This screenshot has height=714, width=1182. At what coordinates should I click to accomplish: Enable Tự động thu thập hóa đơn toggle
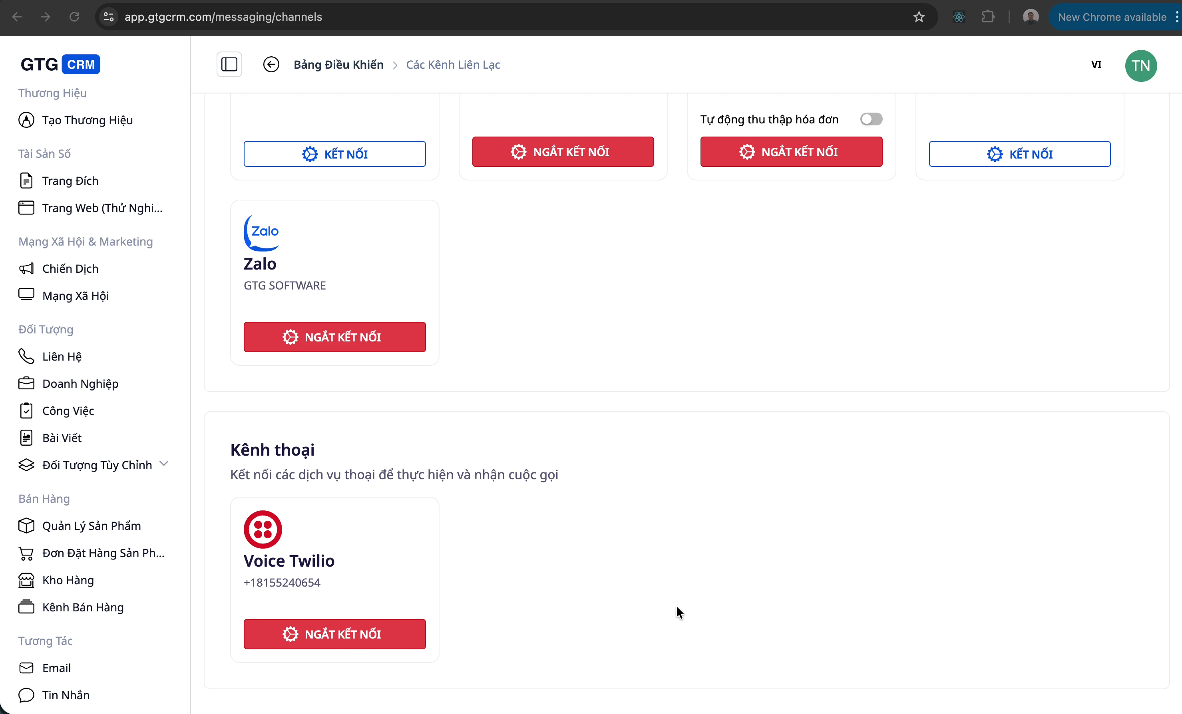(x=871, y=119)
